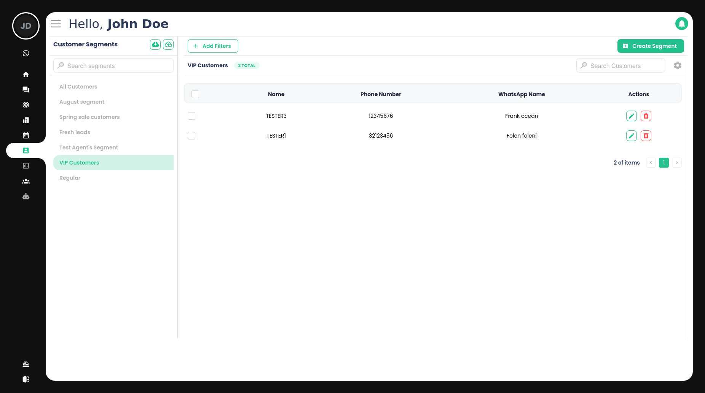Image resolution: width=705 pixels, height=393 pixels.
Task: Switch to the Regular segment
Action: [70, 177]
